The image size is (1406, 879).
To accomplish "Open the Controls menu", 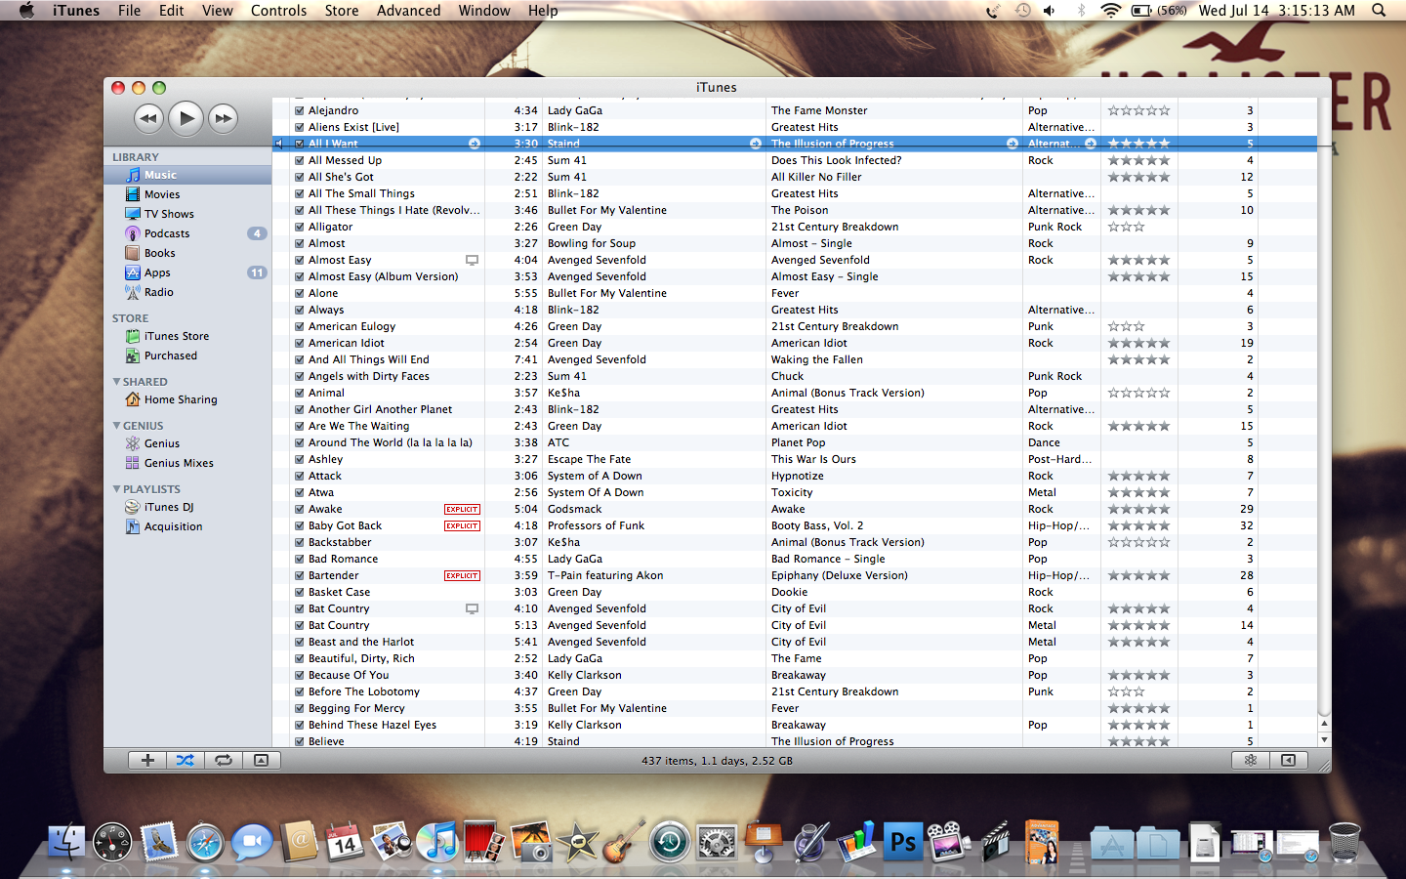I will [278, 11].
